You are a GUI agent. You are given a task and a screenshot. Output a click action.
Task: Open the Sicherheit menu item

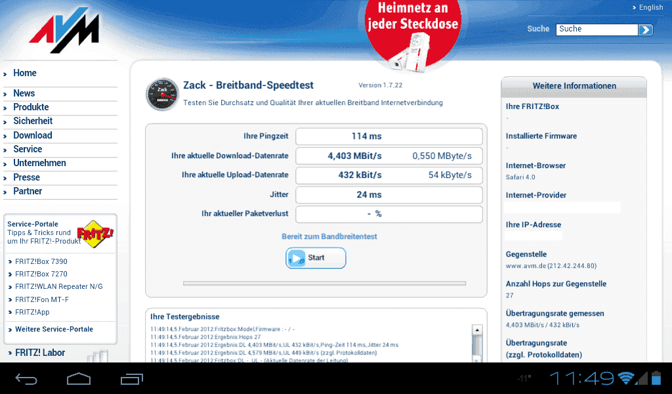tap(33, 121)
